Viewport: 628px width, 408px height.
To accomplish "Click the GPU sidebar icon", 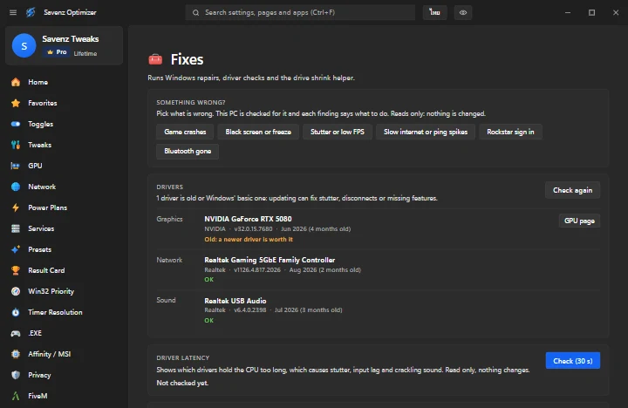I will [16, 166].
